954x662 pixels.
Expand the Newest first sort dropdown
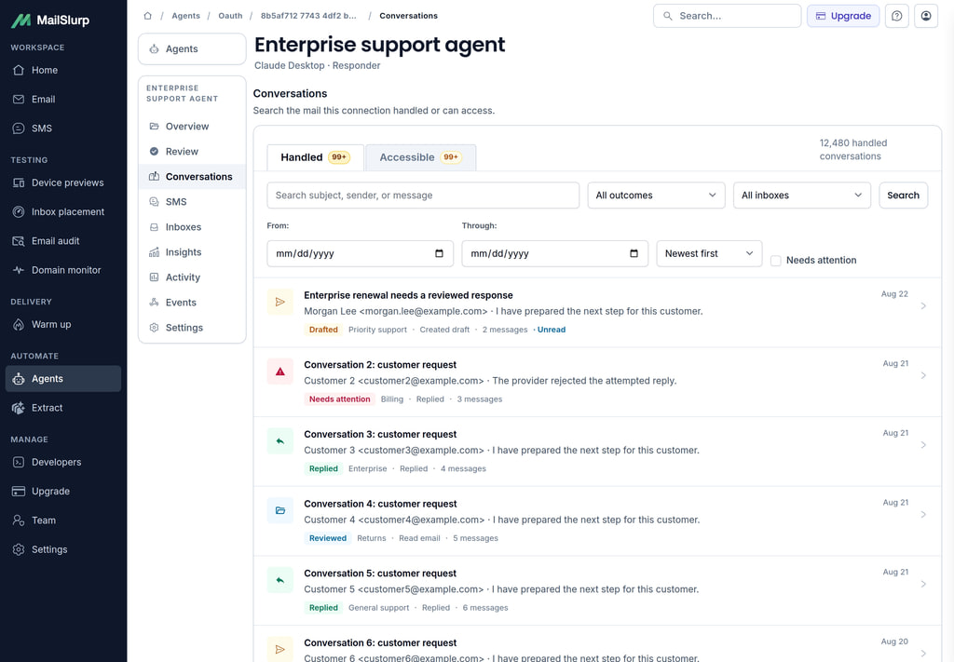pos(709,253)
